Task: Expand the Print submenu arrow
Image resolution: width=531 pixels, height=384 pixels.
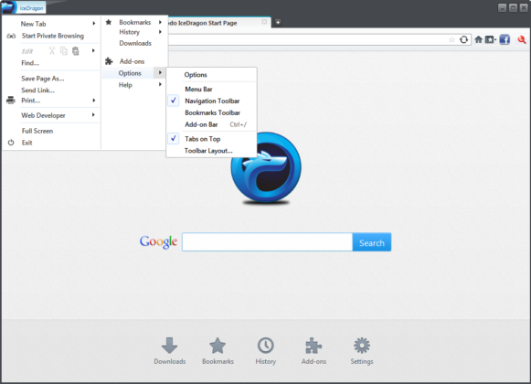Action: [x=94, y=101]
